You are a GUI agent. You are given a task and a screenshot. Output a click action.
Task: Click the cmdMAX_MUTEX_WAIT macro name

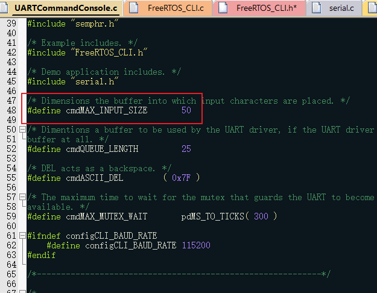click(107, 216)
